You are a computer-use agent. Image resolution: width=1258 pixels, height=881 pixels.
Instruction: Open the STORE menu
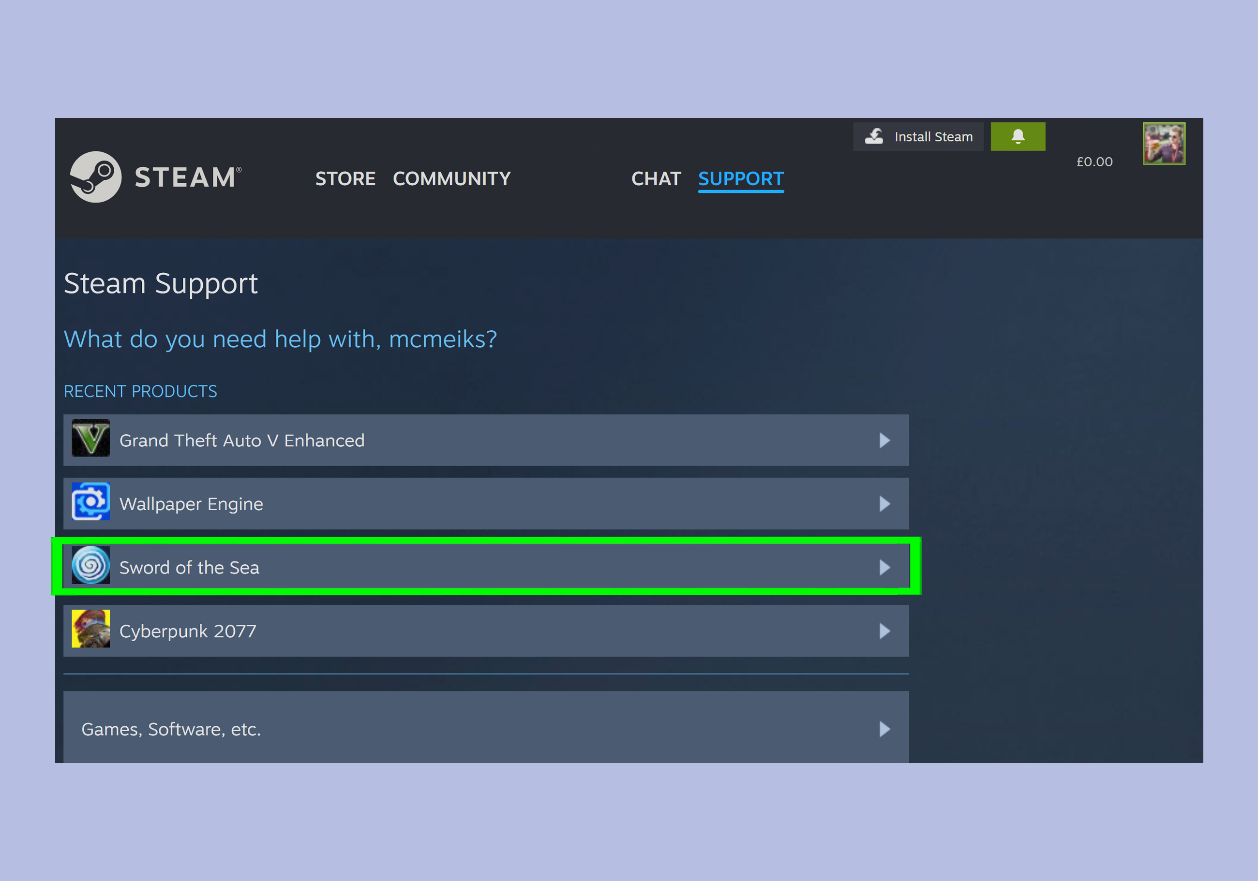[x=345, y=179]
